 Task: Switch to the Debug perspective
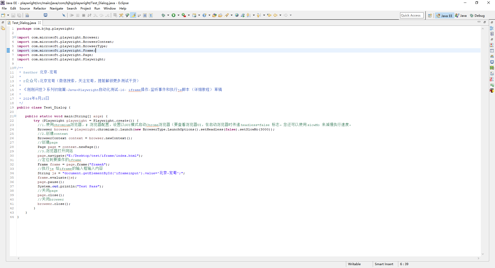(x=477, y=16)
